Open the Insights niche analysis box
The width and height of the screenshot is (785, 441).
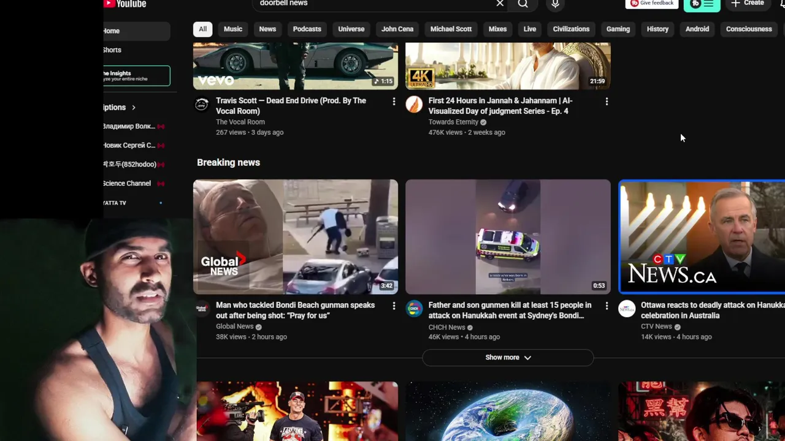coord(136,76)
